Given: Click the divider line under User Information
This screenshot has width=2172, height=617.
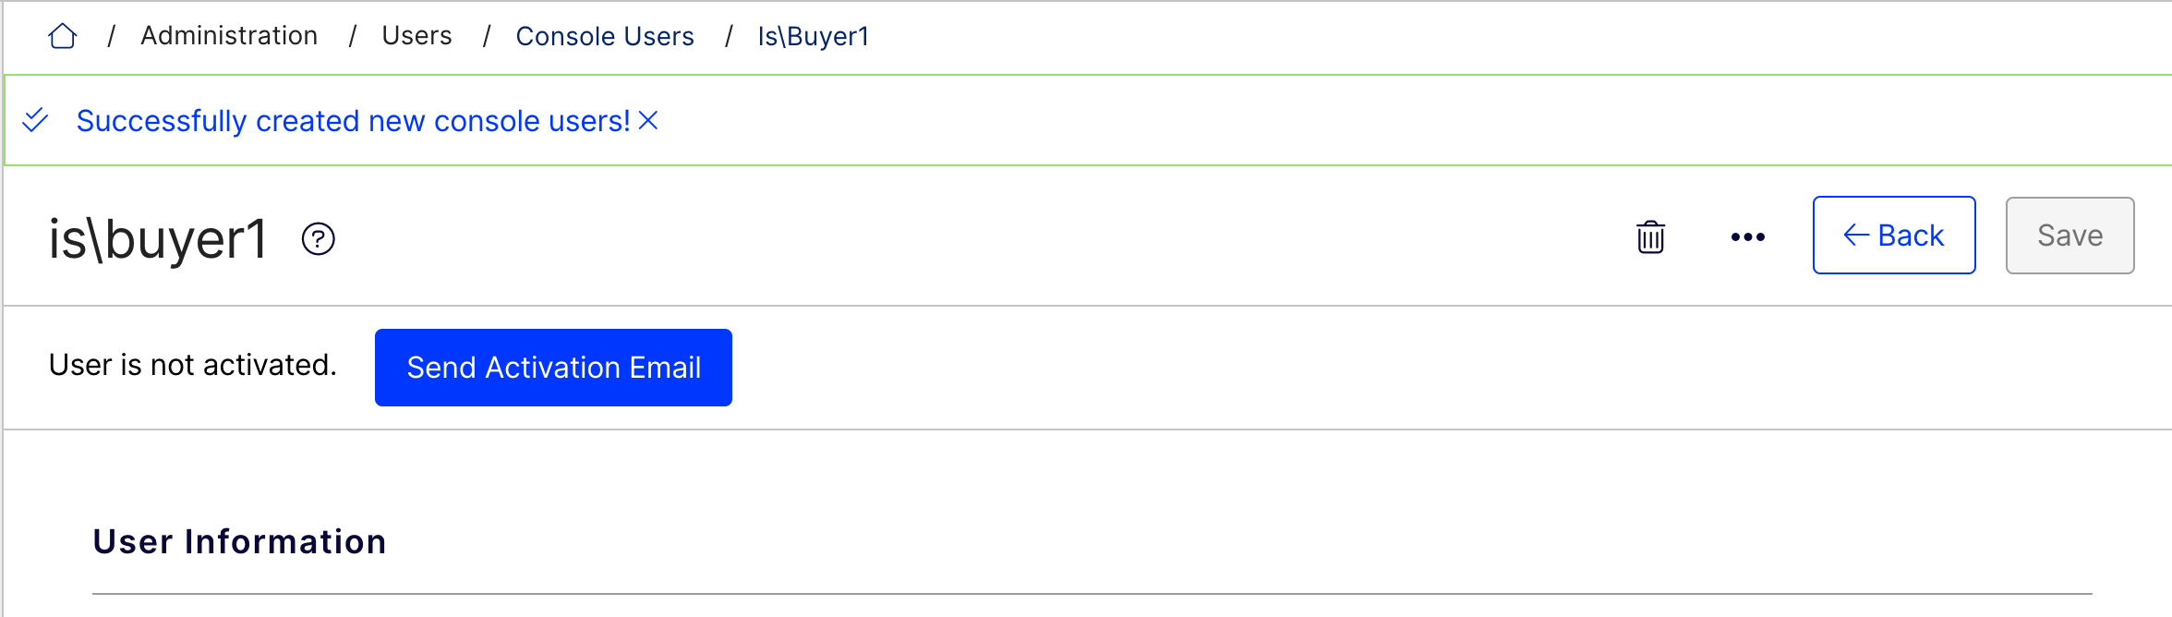Looking at the screenshot, I should [x=1092, y=594].
